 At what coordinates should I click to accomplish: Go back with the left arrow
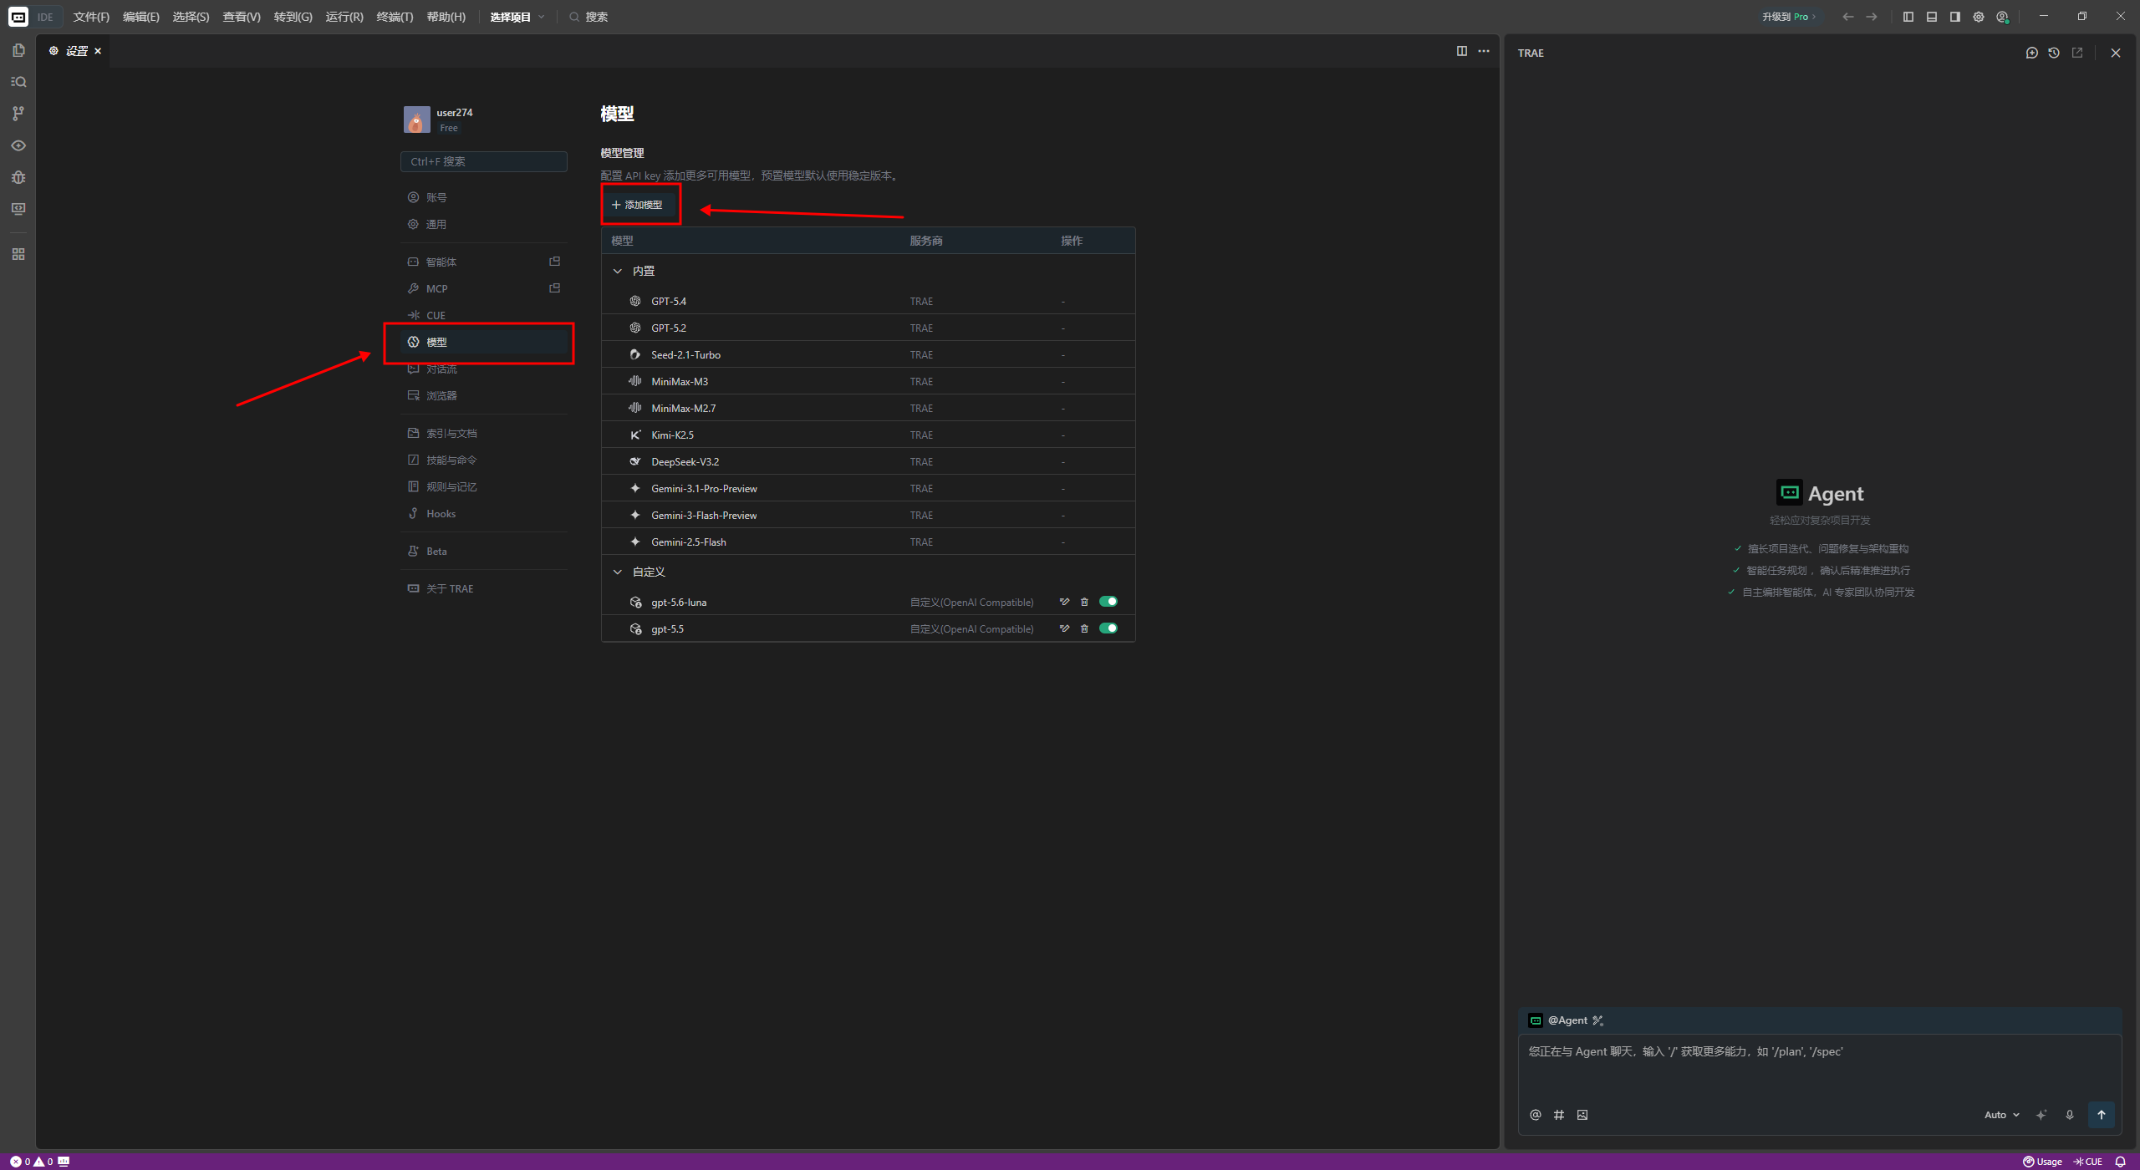point(1848,17)
